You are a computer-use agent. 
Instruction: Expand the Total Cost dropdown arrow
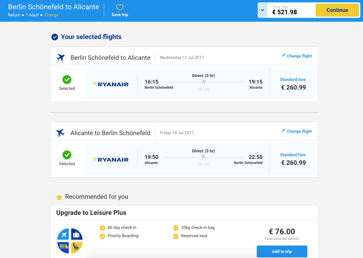[x=262, y=10]
